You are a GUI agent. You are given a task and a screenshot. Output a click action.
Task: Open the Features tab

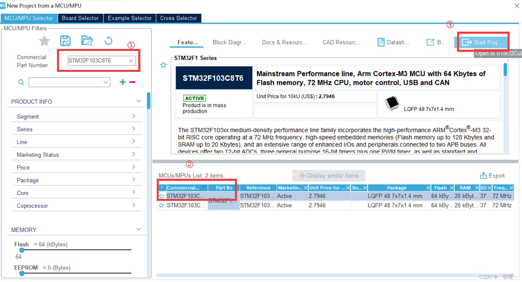tap(187, 42)
